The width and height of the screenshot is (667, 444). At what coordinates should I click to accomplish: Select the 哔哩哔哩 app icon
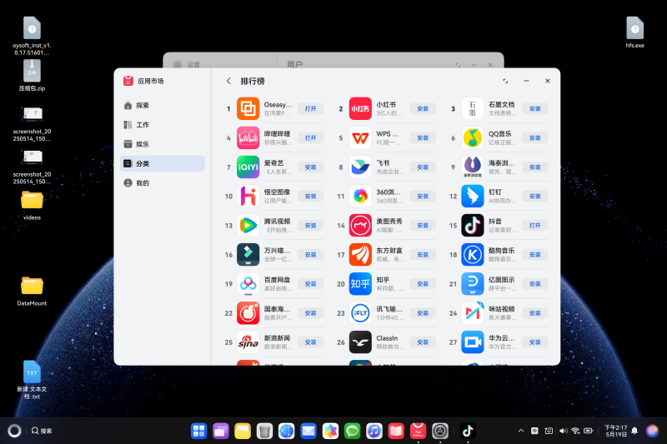click(x=248, y=138)
